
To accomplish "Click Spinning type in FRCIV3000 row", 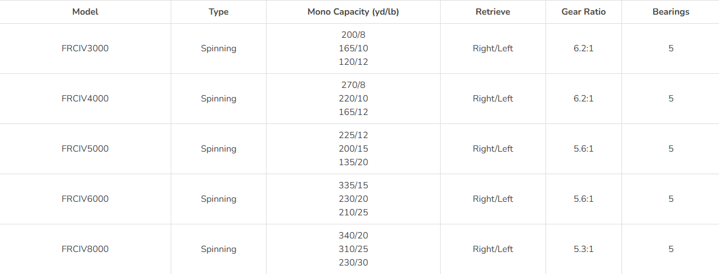I will click(219, 48).
